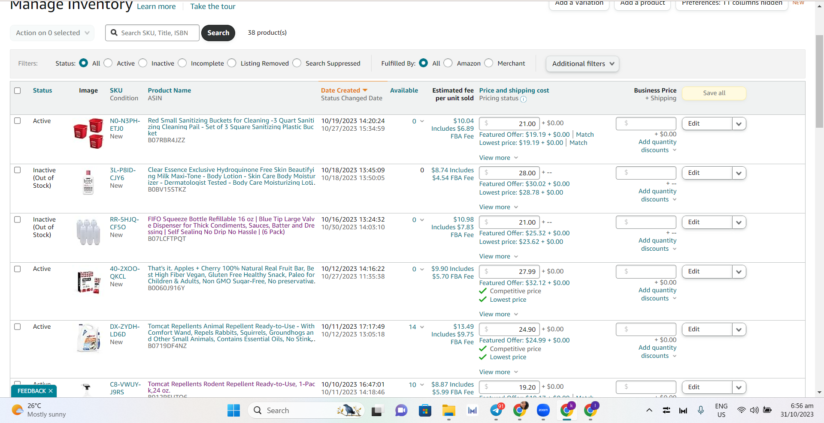Screen dimensions: 824x423
Task: Launch the Teams Chat taskbar icon
Action: coord(401,411)
